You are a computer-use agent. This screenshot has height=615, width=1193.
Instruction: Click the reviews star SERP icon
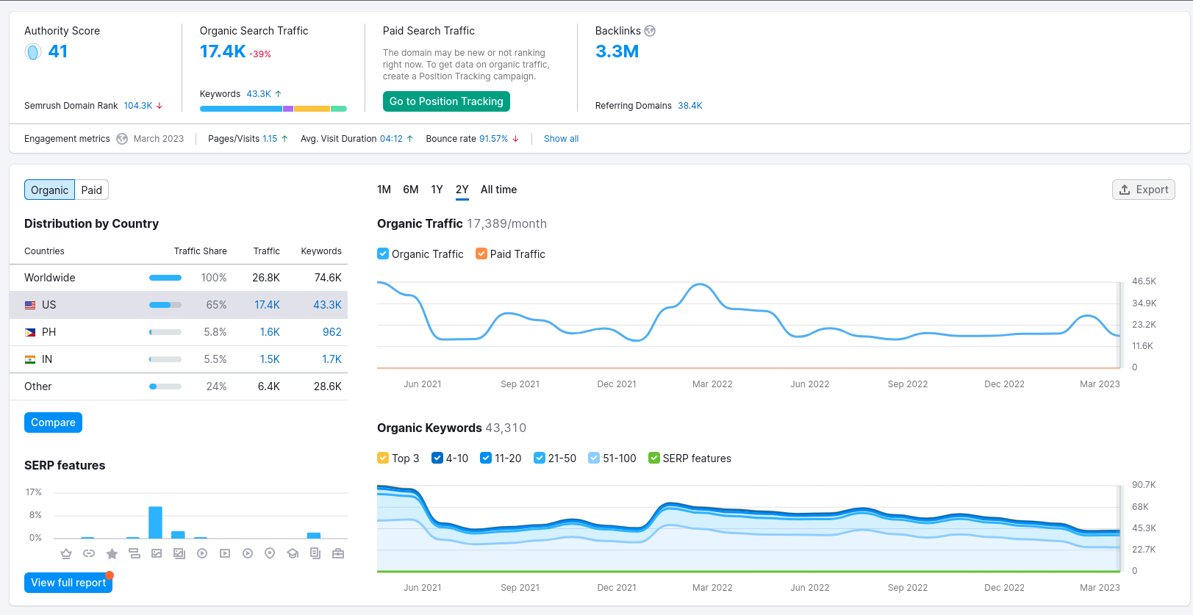point(112,553)
